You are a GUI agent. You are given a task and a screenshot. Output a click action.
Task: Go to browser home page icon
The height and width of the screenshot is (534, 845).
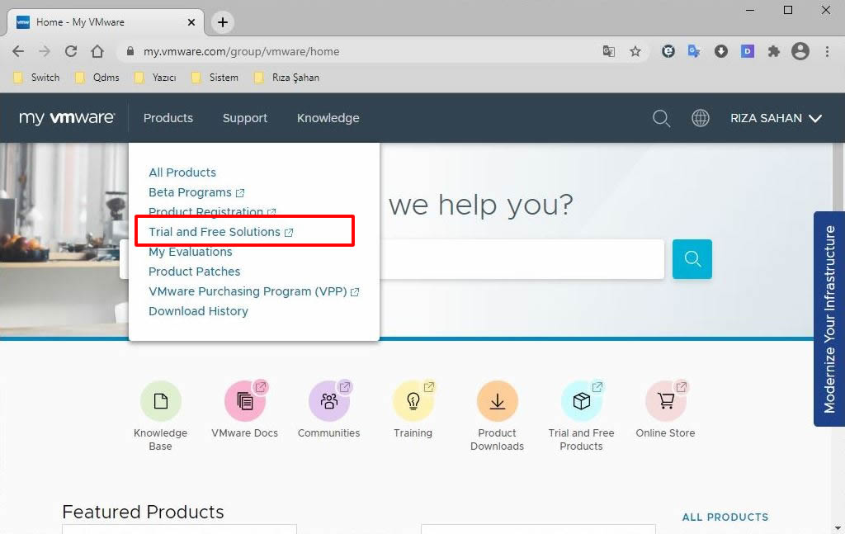point(97,51)
